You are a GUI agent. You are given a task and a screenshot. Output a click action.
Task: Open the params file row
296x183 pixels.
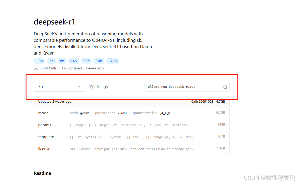point(131,125)
